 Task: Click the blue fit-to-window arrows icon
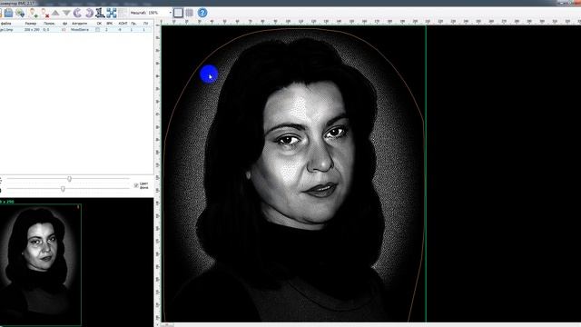112,13
